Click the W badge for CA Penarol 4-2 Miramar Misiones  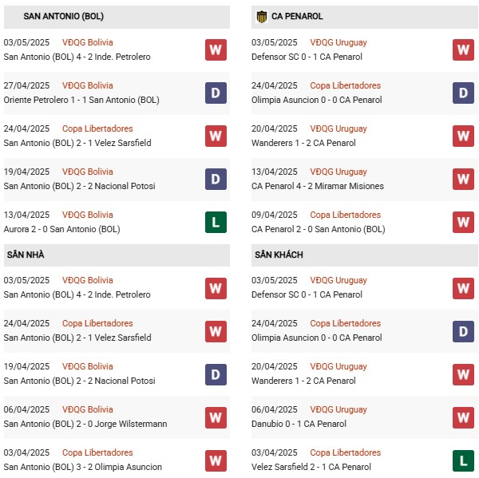point(463,179)
